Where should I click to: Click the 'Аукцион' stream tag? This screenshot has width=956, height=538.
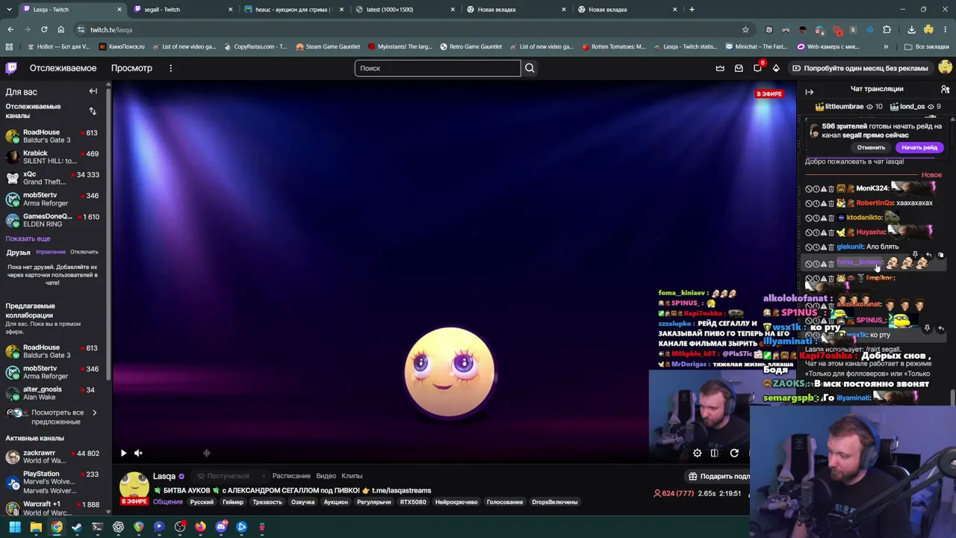pos(336,502)
